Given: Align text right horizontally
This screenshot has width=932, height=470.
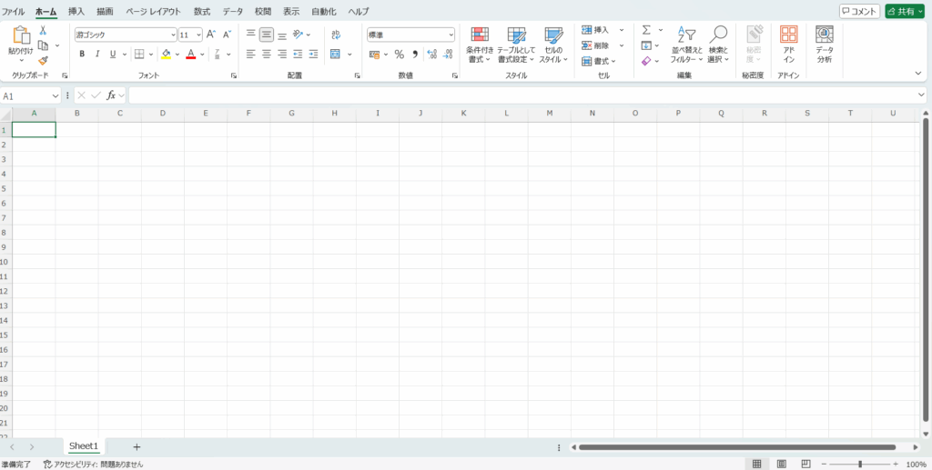Looking at the screenshot, I should tap(282, 54).
